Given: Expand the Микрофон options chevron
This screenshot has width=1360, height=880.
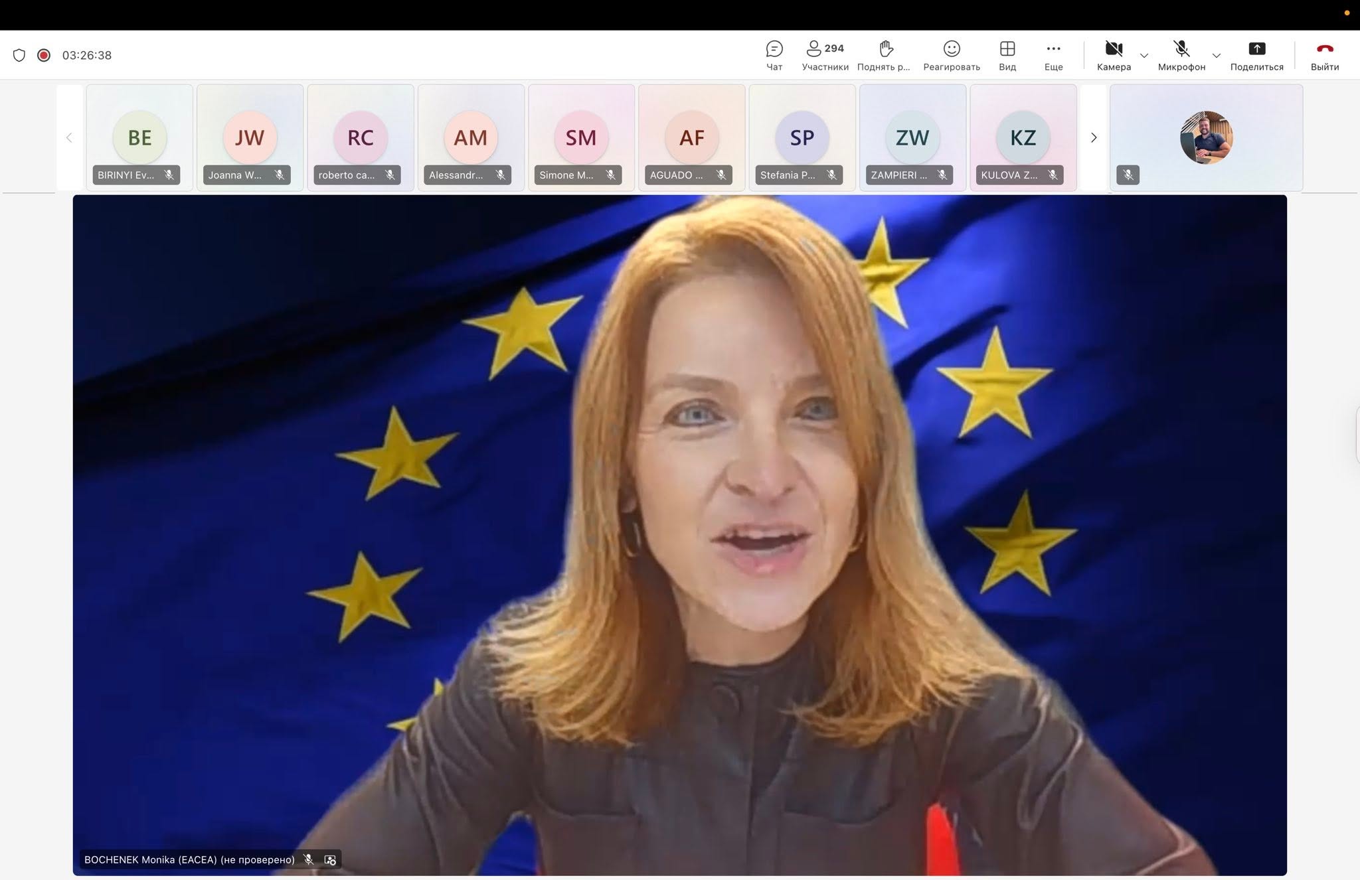Looking at the screenshot, I should tap(1217, 56).
